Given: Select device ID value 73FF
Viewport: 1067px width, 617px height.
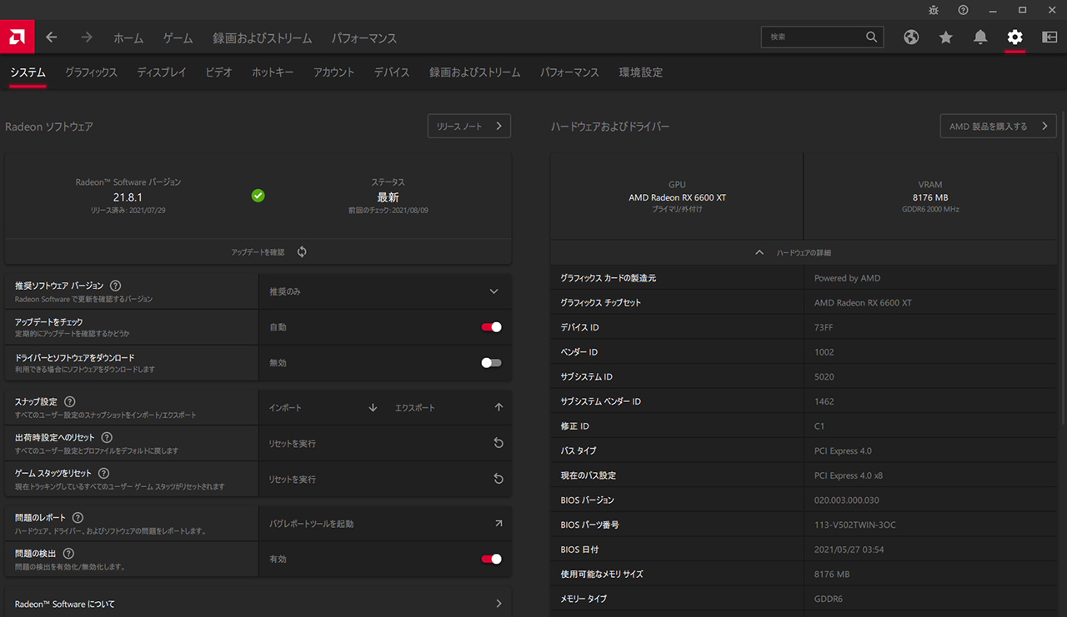Looking at the screenshot, I should 824,327.
